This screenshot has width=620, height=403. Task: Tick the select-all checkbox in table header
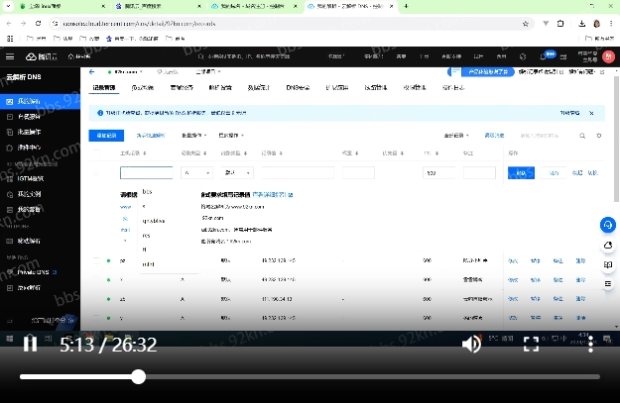tap(96, 153)
